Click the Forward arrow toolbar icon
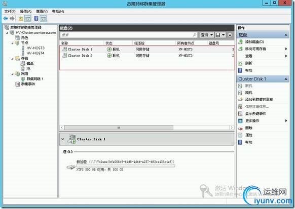Image resolution: width=295 pixels, height=209 pixels. [12, 18]
